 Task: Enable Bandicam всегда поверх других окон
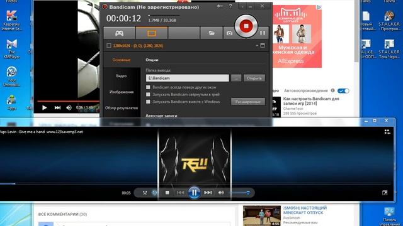pos(148,87)
